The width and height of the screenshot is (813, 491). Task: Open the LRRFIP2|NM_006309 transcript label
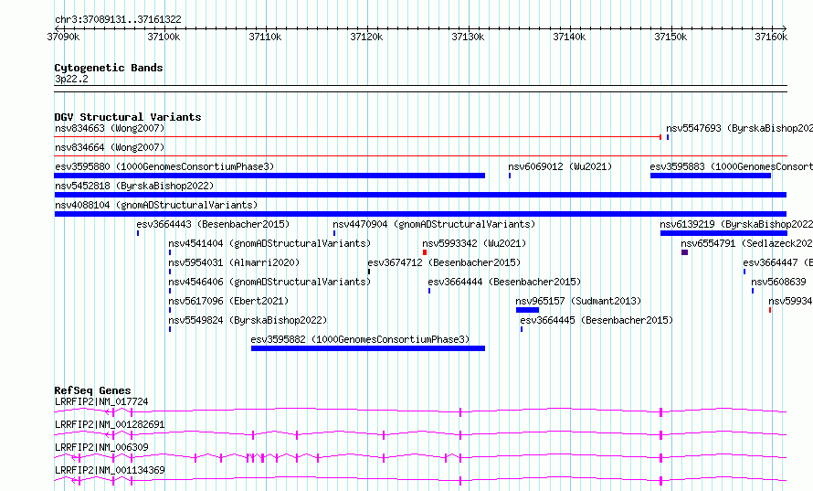(101, 447)
